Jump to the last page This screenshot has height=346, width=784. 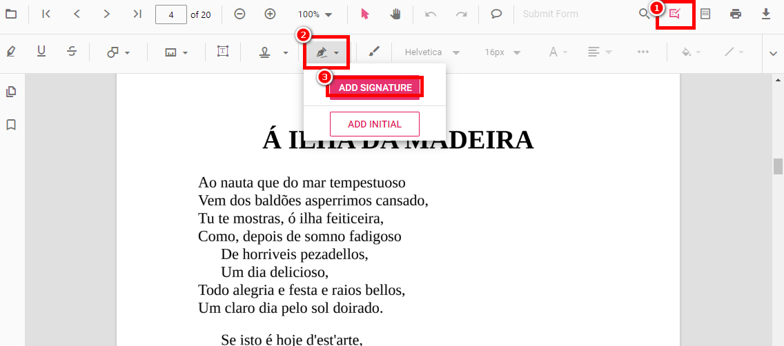[137, 14]
